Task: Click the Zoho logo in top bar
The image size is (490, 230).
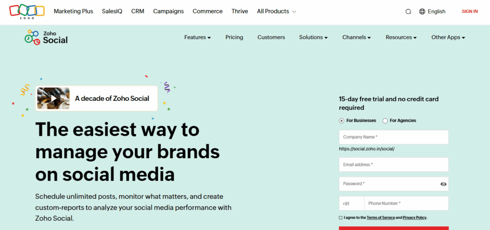Action: 27,11
